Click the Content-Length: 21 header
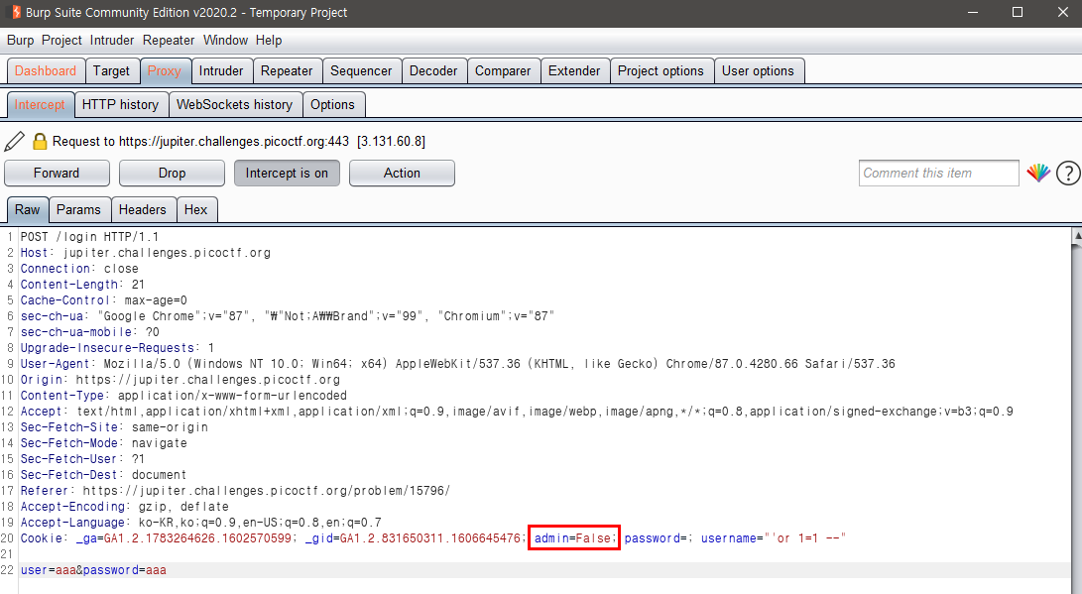1082x594 pixels. [82, 285]
